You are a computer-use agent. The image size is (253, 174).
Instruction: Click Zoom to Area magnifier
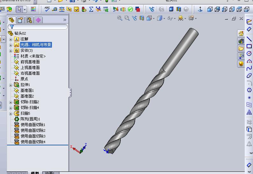(x=127, y=18)
